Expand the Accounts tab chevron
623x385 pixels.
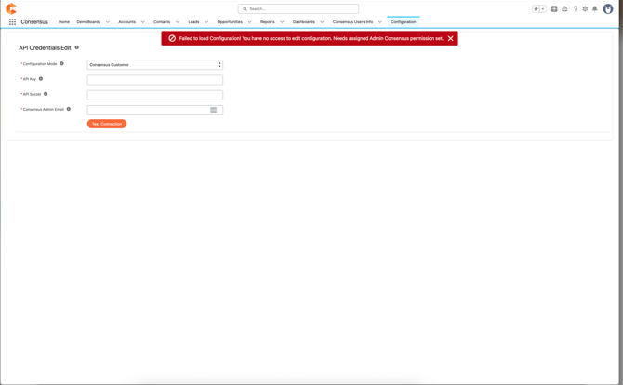pos(142,21)
